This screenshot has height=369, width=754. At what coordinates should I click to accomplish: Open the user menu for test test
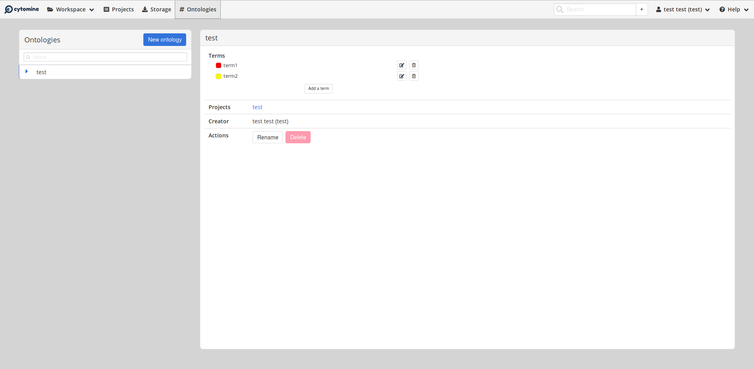[683, 9]
